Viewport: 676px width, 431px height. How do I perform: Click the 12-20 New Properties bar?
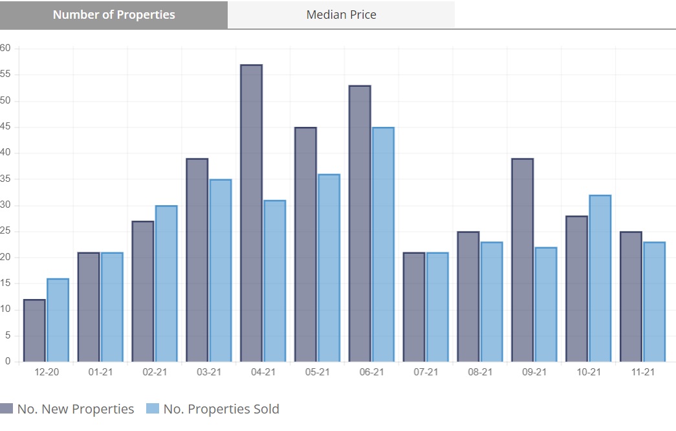(x=34, y=330)
